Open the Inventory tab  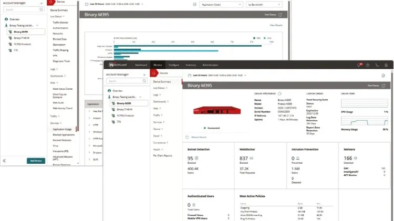click(x=190, y=65)
